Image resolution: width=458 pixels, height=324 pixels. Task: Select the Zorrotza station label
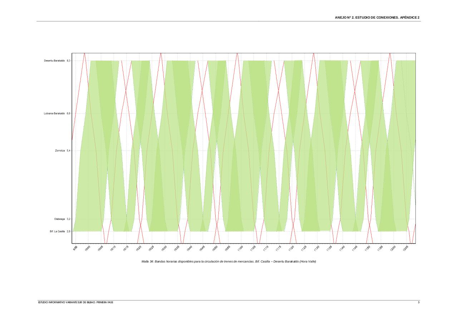pyautogui.click(x=60, y=151)
